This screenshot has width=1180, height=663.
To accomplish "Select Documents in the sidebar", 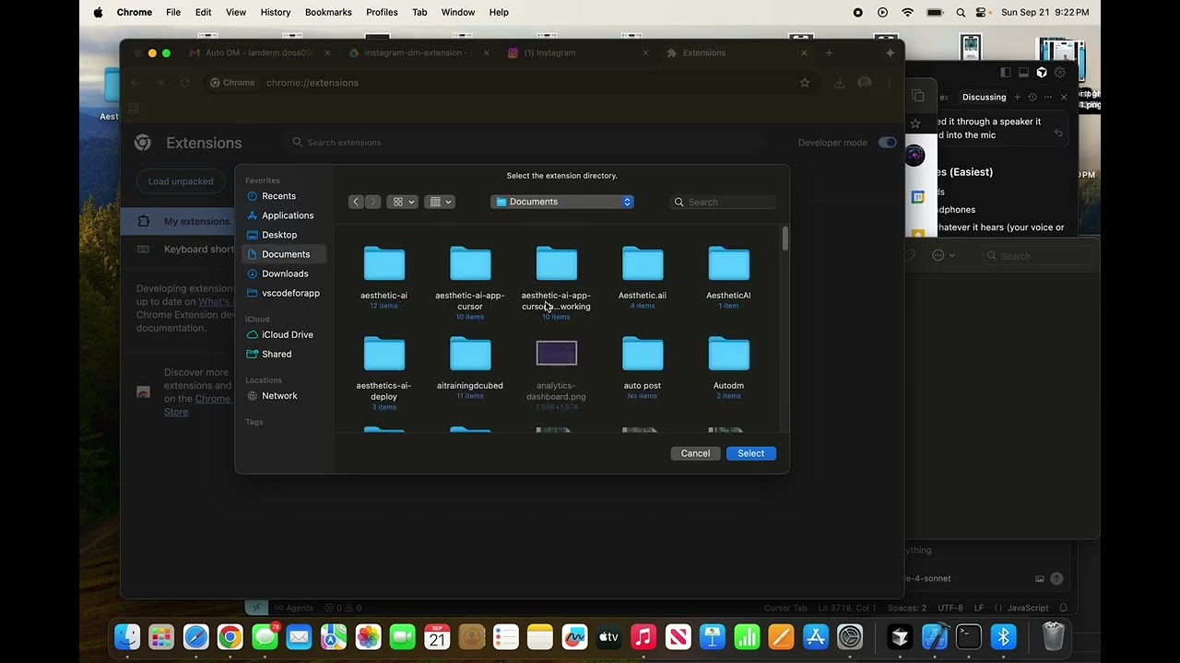I will (284, 254).
